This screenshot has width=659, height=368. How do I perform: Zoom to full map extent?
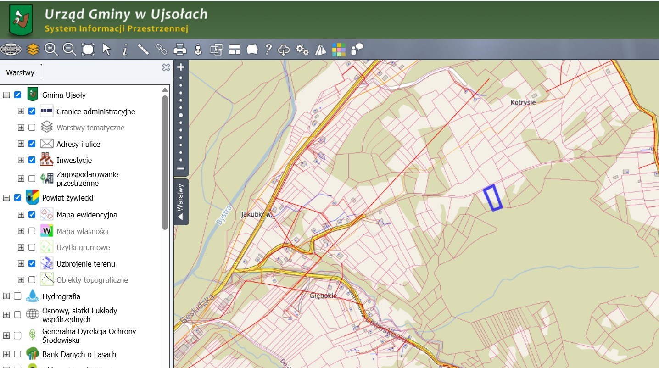[x=88, y=49]
